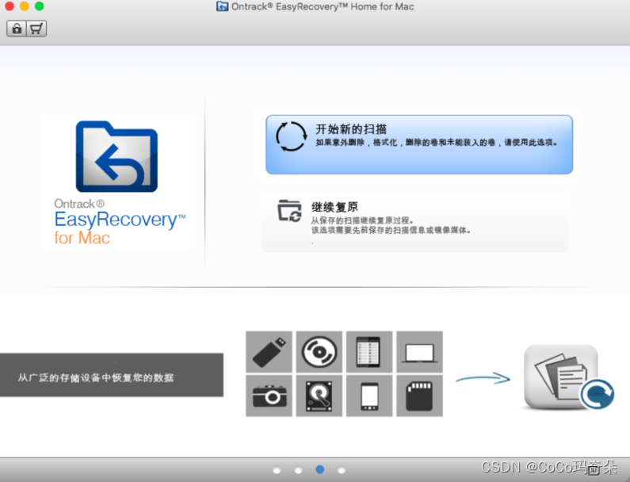Viewport: 630px width, 482px height.
Task: Click the circular arrows scan icon
Action: tap(292, 136)
